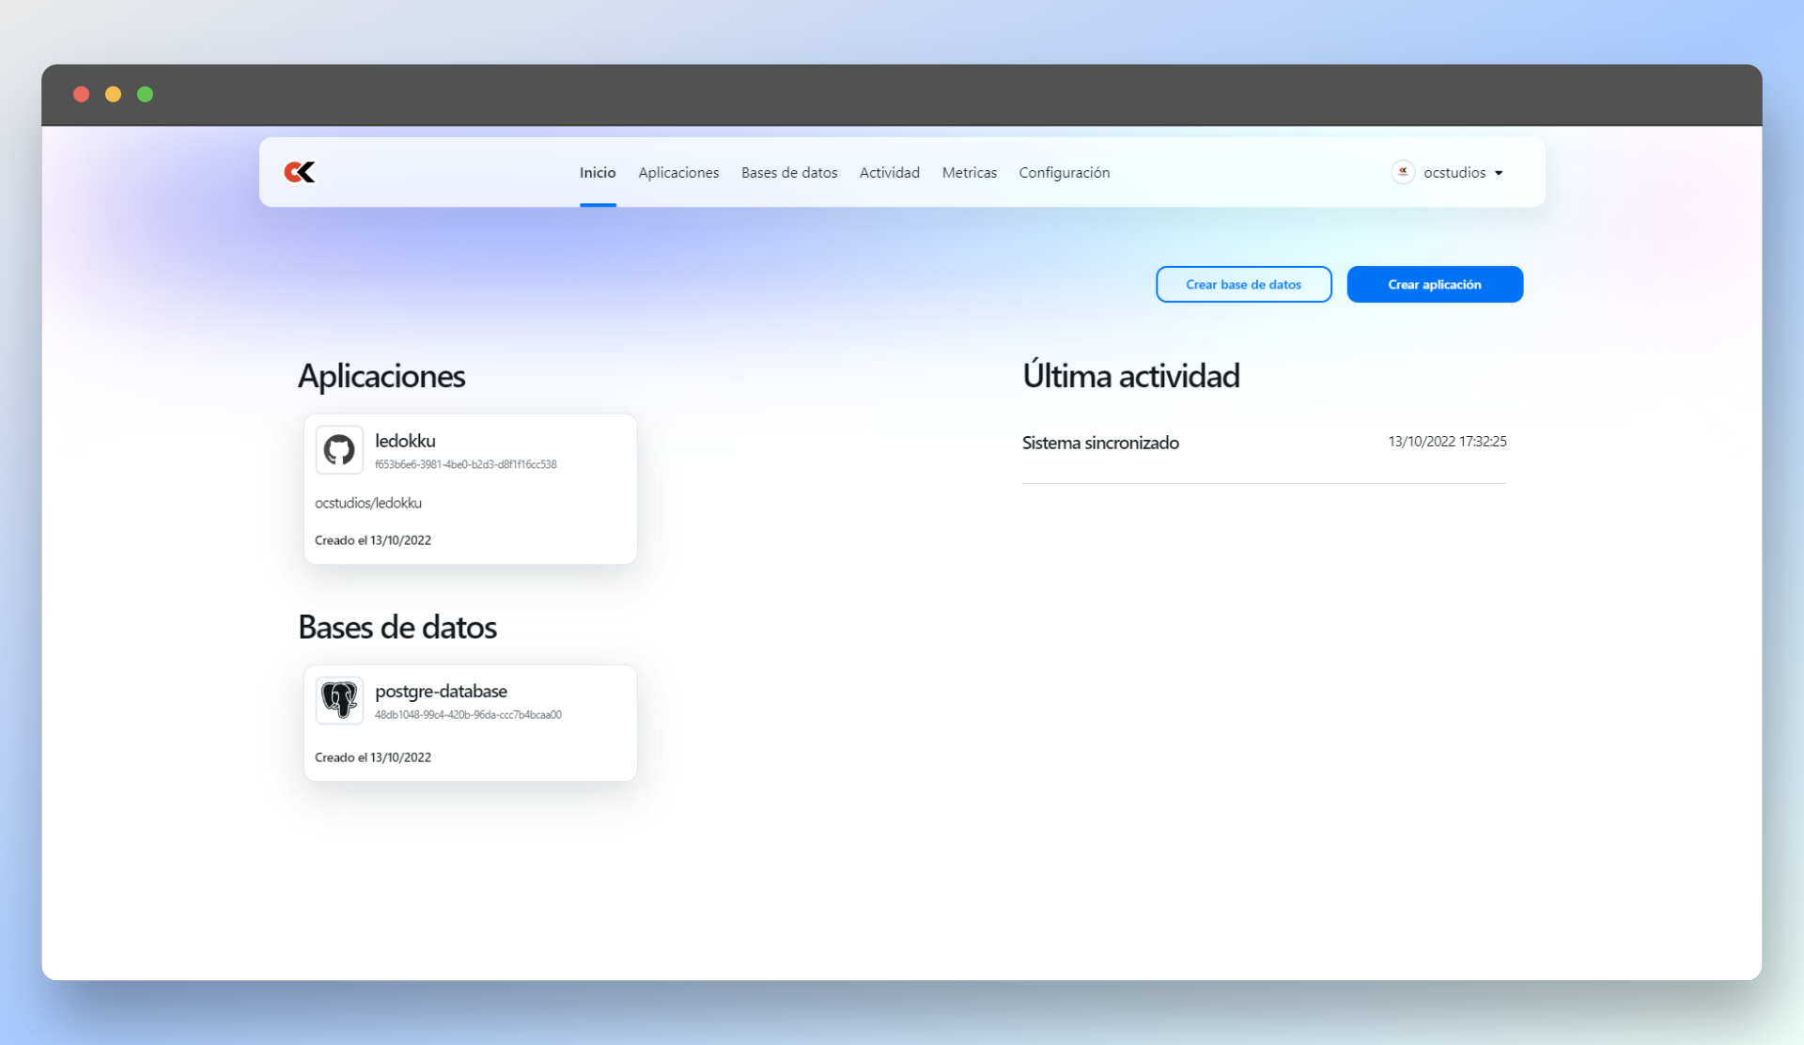Open the Inicio tab
The width and height of the screenshot is (1804, 1045).
(598, 173)
